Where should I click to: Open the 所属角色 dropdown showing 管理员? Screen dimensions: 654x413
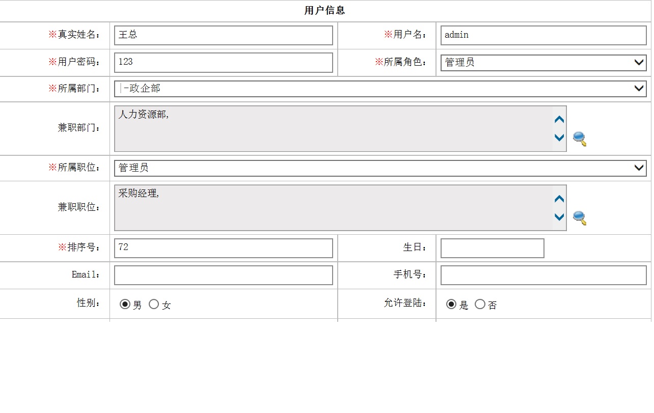pyautogui.click(x=543, y=63)
